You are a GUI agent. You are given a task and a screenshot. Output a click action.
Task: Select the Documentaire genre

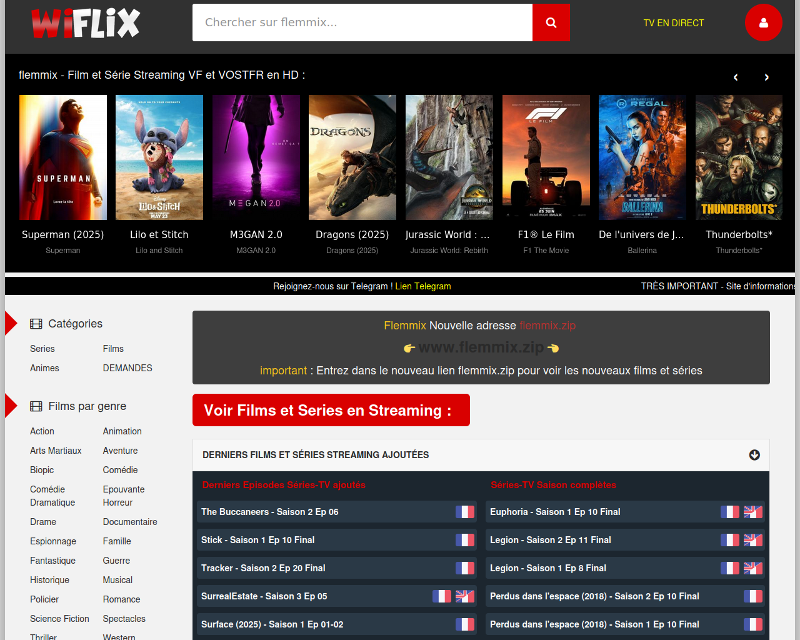coord(130,522)
